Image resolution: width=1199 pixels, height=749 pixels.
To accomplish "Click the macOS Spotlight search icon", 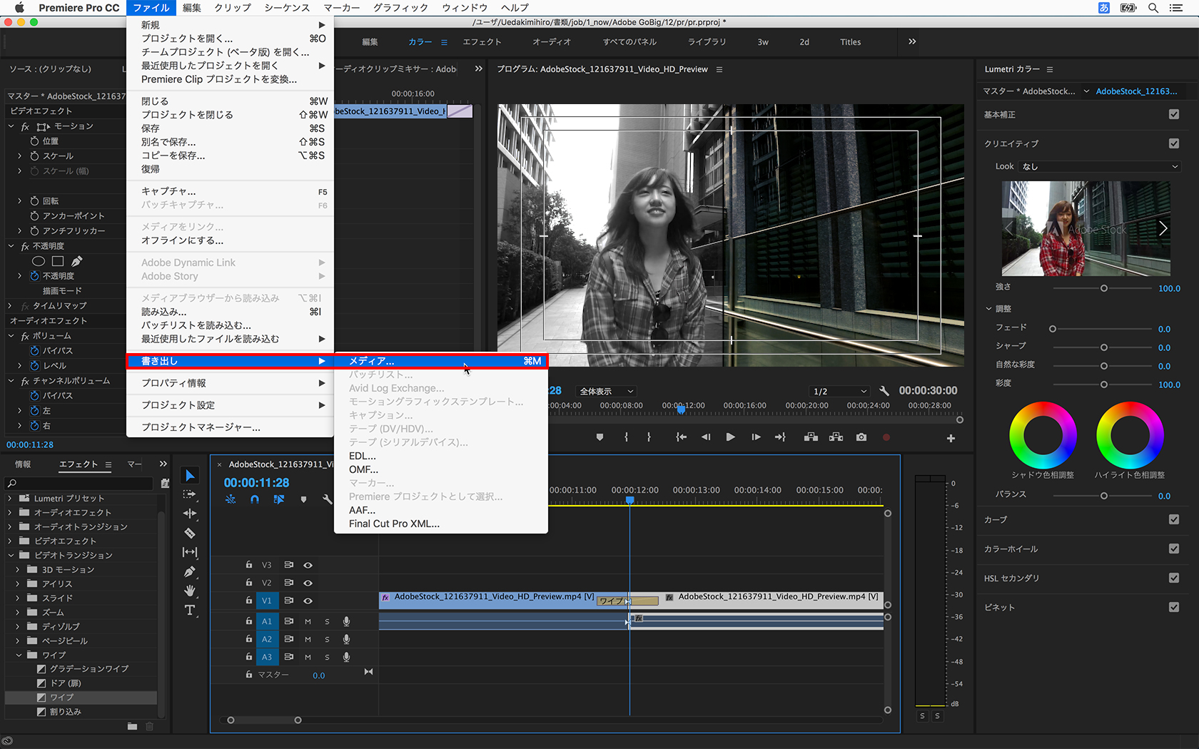I will pyautogui.click(x=1153, y=8).
